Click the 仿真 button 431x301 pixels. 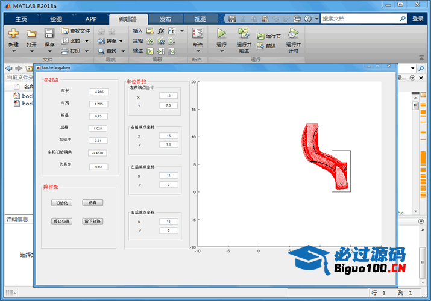pyautogui.click(x=93, y=203)
